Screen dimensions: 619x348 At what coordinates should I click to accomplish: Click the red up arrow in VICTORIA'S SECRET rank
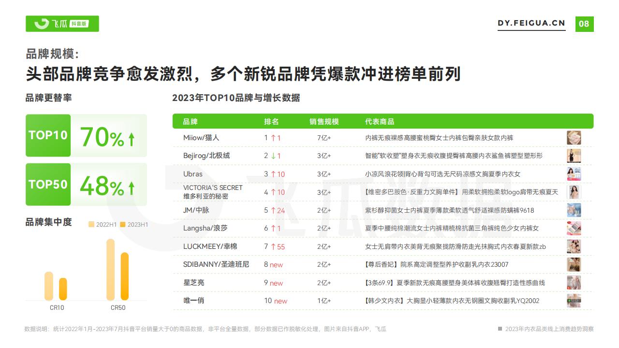pyautogui.click(x=273, y=192)
